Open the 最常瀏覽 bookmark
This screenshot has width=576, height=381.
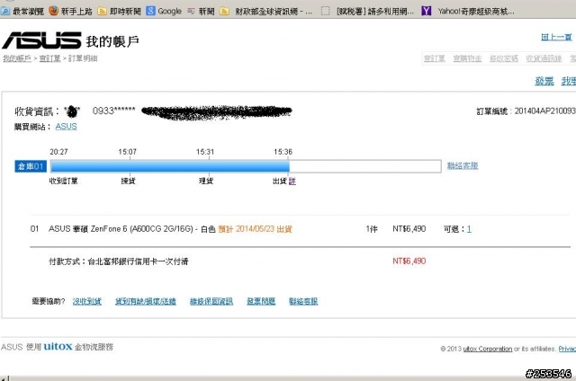(x=22, y=11)
